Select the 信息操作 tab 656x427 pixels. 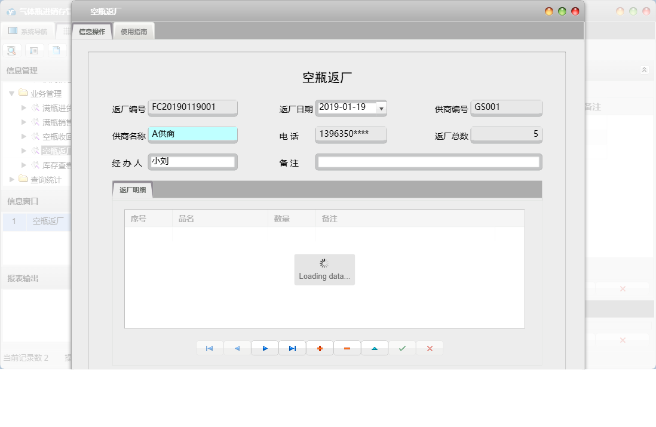[x=91, y=30]
